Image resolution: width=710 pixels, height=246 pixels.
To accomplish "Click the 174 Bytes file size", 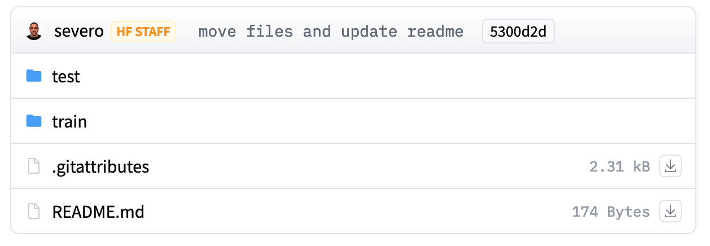I will point(611,212).
